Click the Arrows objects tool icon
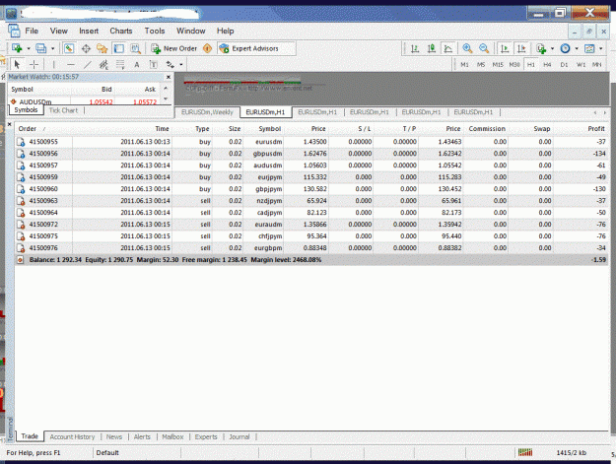The image size is (616, 464). [x=171, y=64]
